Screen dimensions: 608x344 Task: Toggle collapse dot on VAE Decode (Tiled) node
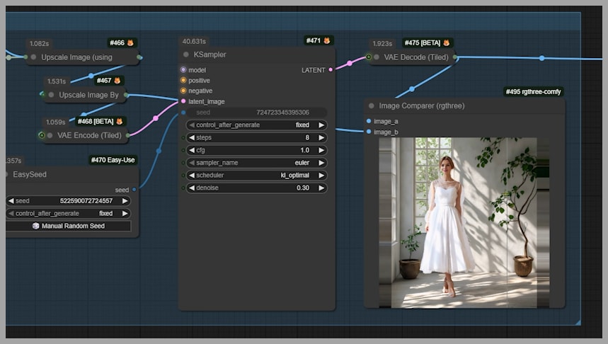pyautogui.click(x=376, y=57)
